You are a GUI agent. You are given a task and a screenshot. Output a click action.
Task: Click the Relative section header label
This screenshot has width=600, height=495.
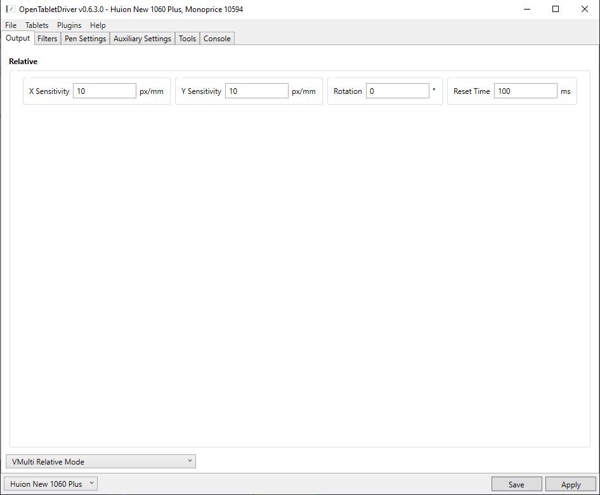[23, 61]
